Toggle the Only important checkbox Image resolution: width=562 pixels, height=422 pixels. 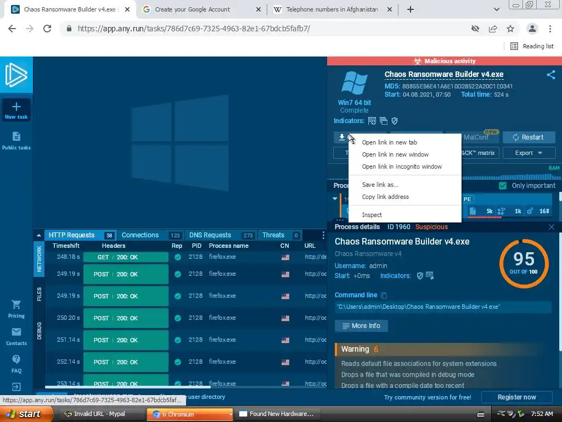(x=503, y=186)
